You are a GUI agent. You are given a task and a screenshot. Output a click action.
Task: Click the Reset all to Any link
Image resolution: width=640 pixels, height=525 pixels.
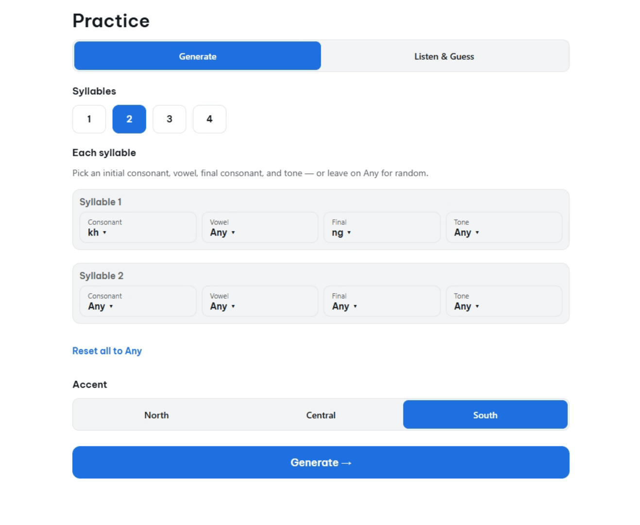[x=107, y=351]
